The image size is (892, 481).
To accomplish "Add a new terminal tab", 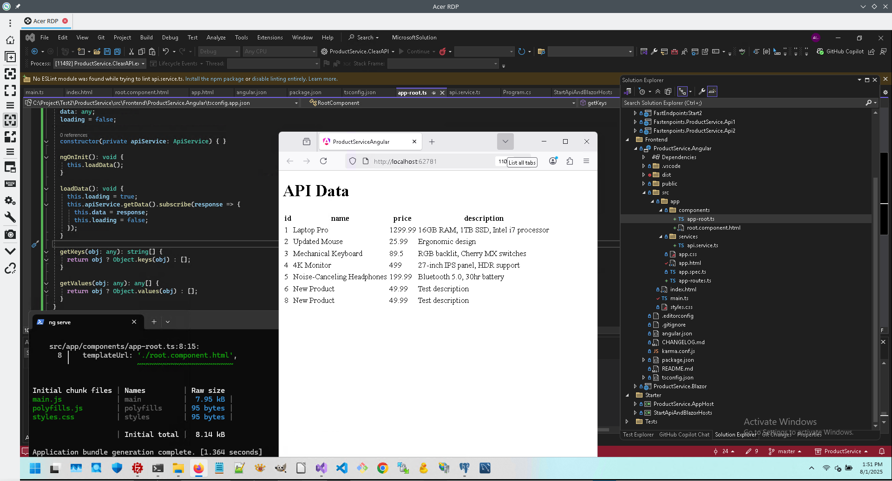I will click(x=154, y=321).
